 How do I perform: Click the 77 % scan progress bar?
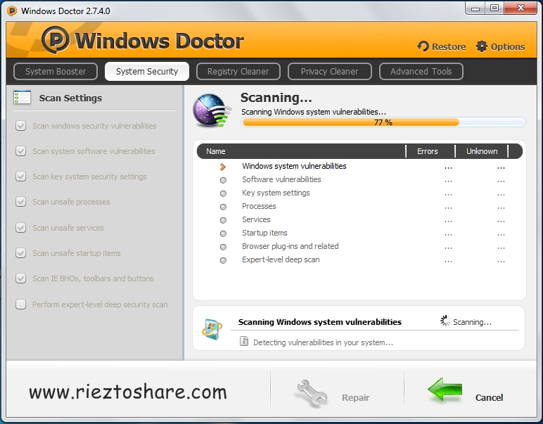[383, 122]
